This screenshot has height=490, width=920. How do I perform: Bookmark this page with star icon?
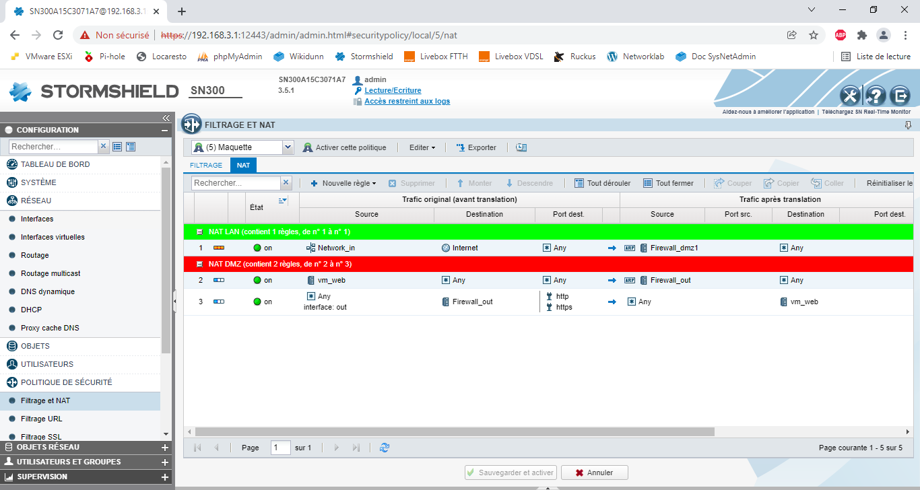click(x=813, y=35)
